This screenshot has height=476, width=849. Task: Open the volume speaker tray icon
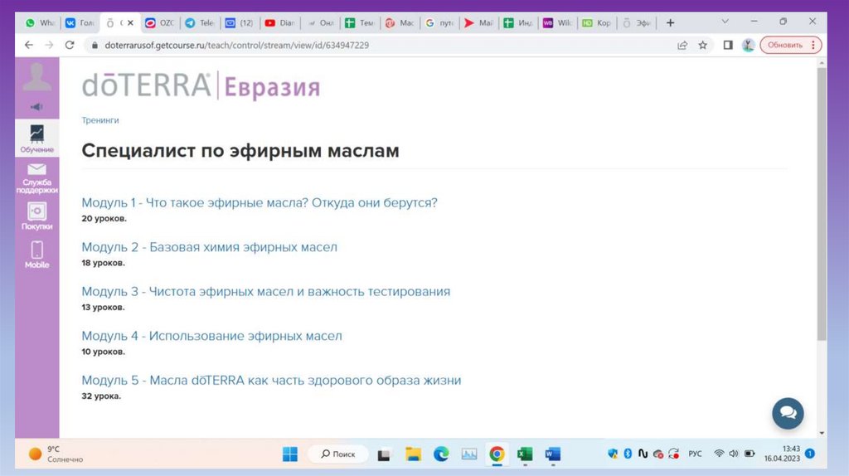click(x=734, y=454)
